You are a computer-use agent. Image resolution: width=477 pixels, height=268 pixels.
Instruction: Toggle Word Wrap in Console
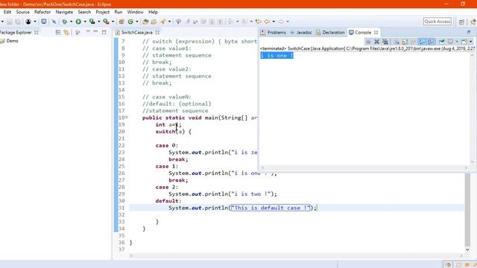point(413,42)
